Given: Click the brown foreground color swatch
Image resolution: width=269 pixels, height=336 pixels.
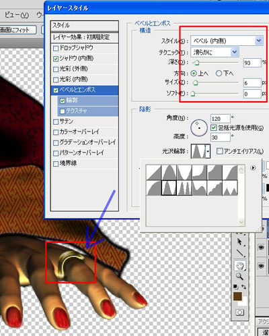Looking at the screenshot, I should point(238,296).
